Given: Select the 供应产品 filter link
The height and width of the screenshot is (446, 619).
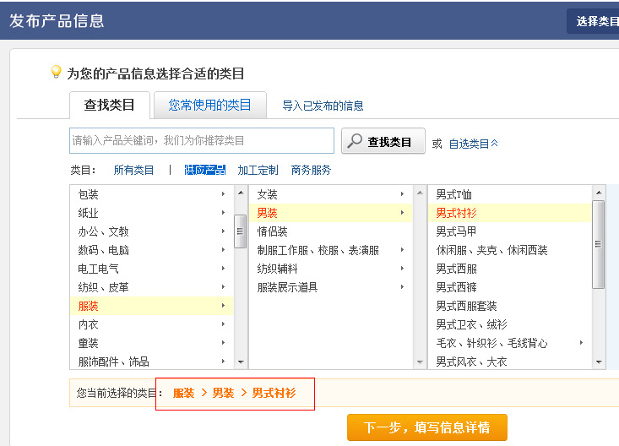Looking at the screenshot, I should pyautogui.click(x=205, y=171).
